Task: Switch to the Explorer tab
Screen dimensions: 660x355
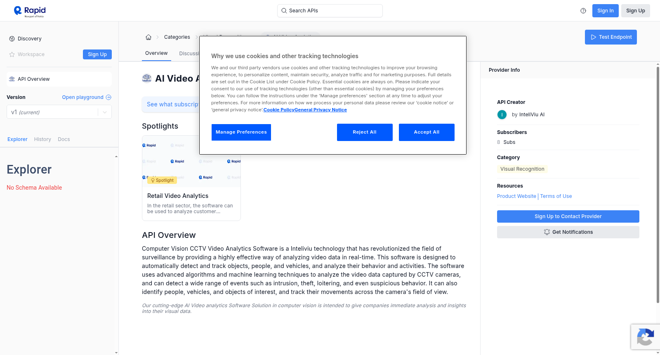Action: [x=17, y=139]
